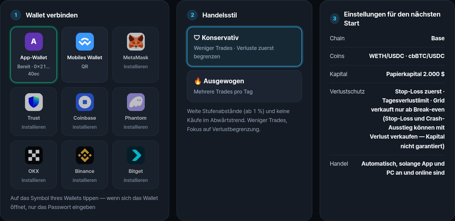Select the purple App-Wallet icon
The width and height of the screenshot is (455, 221).
(x=34, y=41)
